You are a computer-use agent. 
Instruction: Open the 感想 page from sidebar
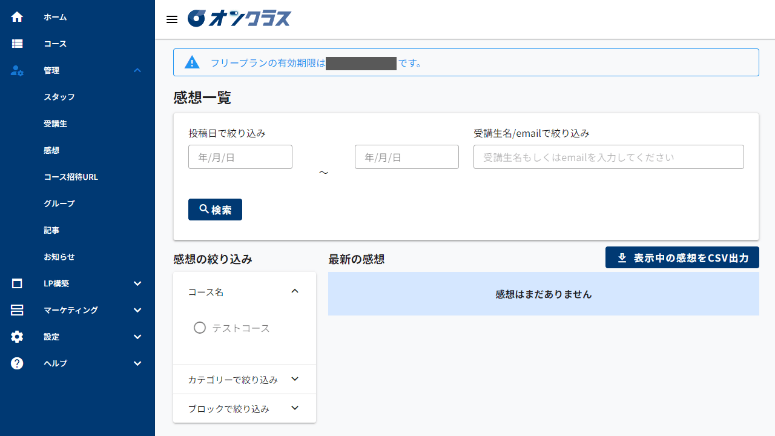pos(51,150)
